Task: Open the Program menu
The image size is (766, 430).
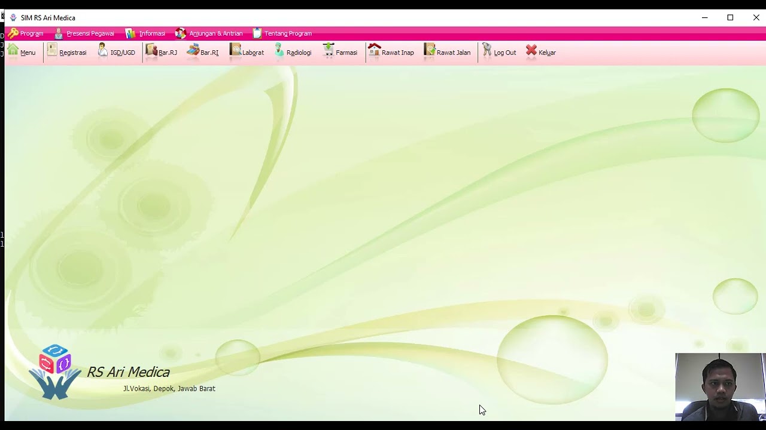Action: click(26, 33)
